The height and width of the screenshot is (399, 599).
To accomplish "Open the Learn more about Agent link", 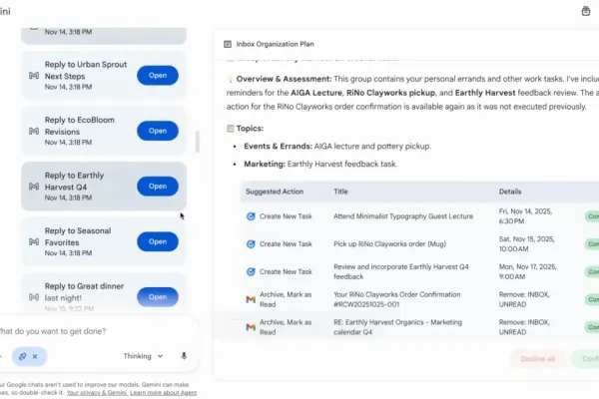I will [164, 393].
